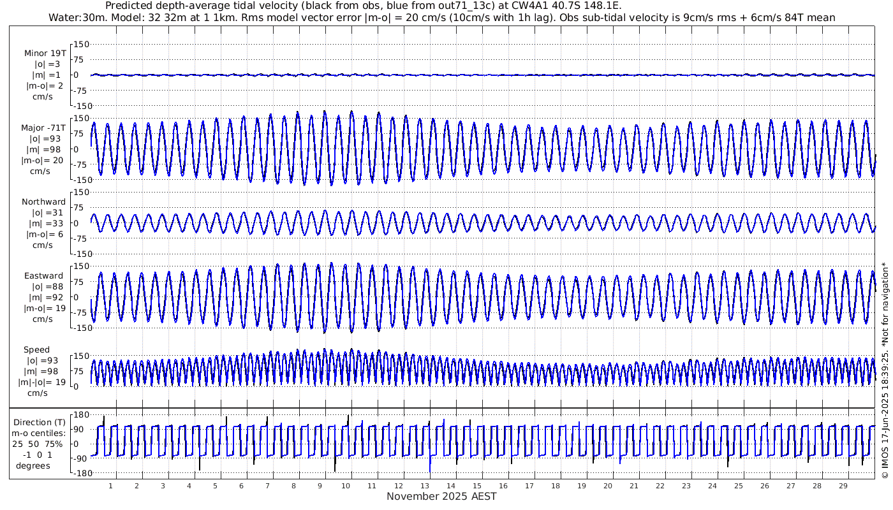Click the -180 tick on Direction axis
The image size is (893, 510).
click(78, 474)
